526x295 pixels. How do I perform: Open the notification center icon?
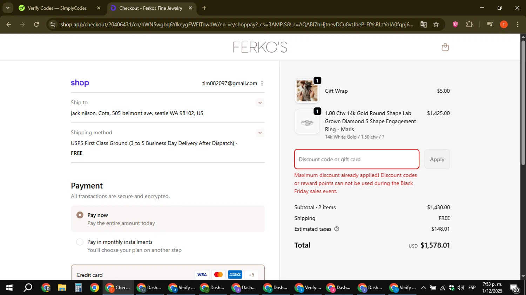pos(515,288)
